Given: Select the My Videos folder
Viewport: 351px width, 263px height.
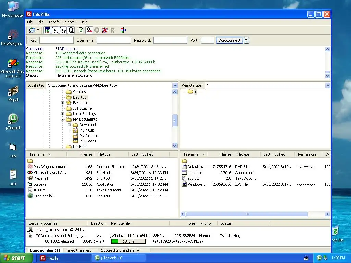Looking at the screenshot, I should pos(88,141).
